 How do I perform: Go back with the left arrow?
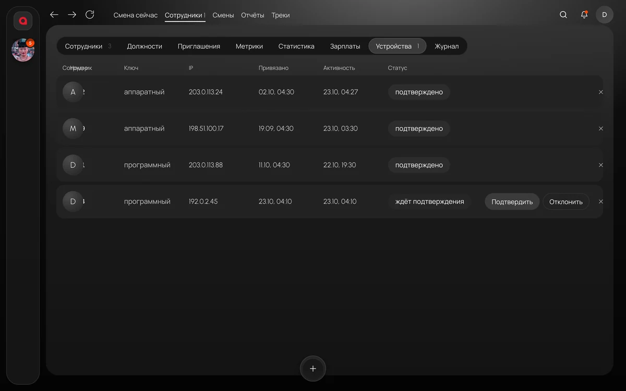click(x=54, y=15)
